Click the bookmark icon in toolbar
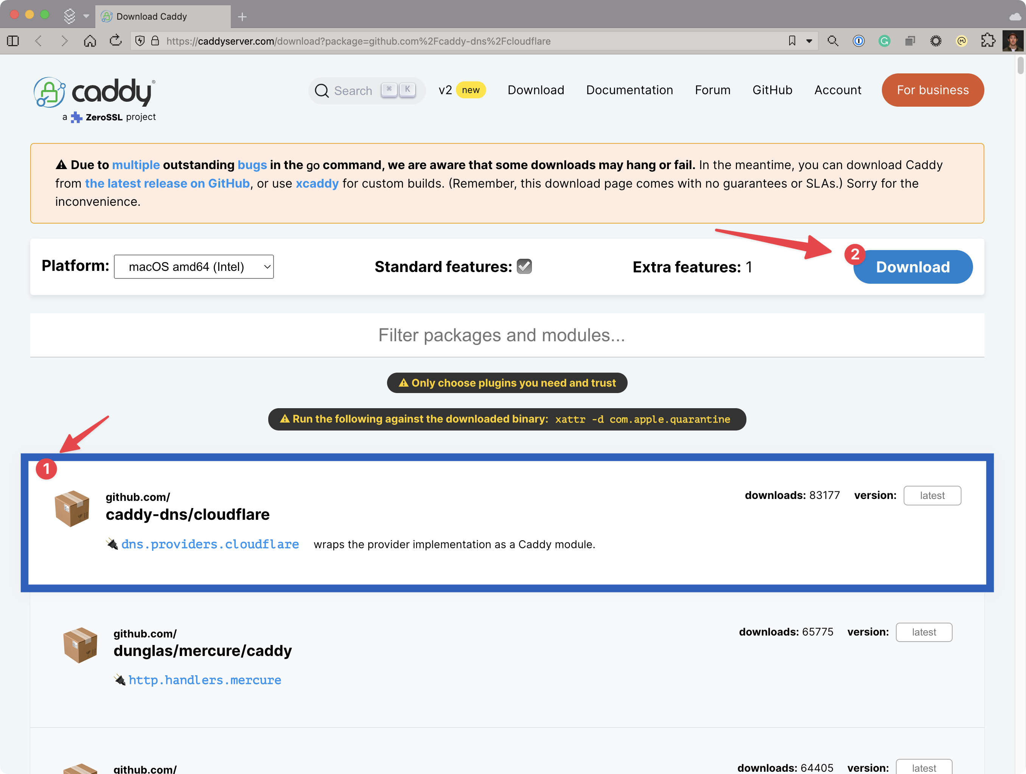The image size is (1026, 774). pos(793,40)
